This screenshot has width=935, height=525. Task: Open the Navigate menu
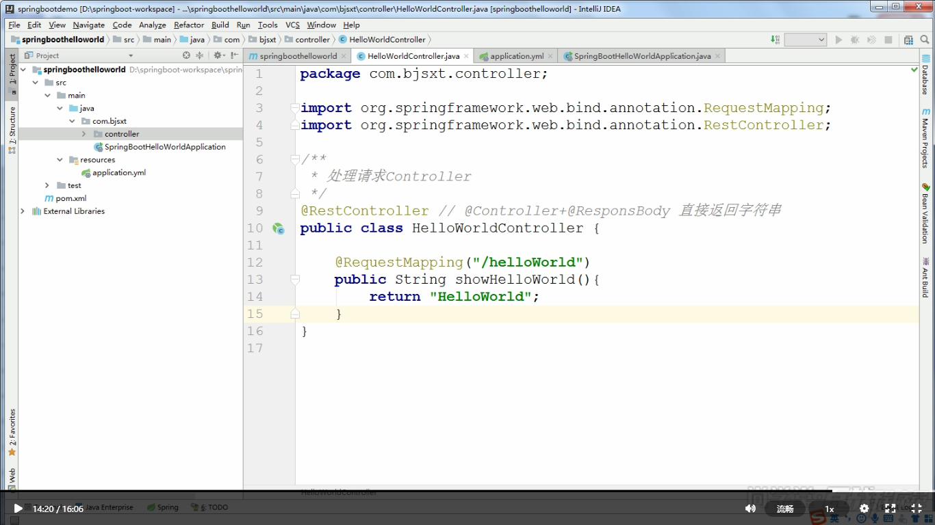(x=89, y=25)
